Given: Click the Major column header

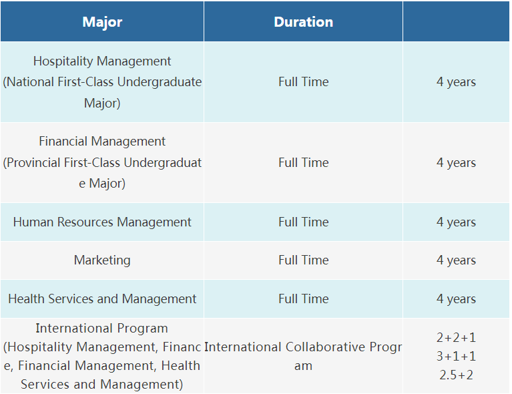Looking at the screenshot, I should click(102, 21).
